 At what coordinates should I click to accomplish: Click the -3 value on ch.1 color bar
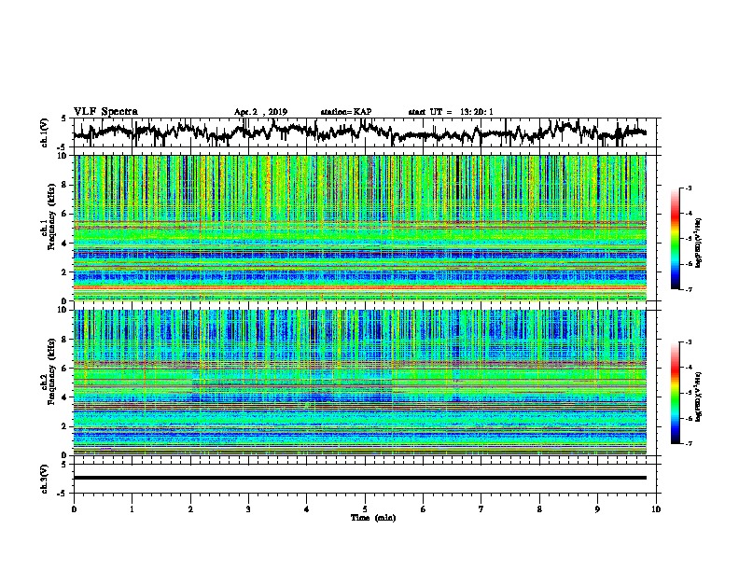coord(689,188)
